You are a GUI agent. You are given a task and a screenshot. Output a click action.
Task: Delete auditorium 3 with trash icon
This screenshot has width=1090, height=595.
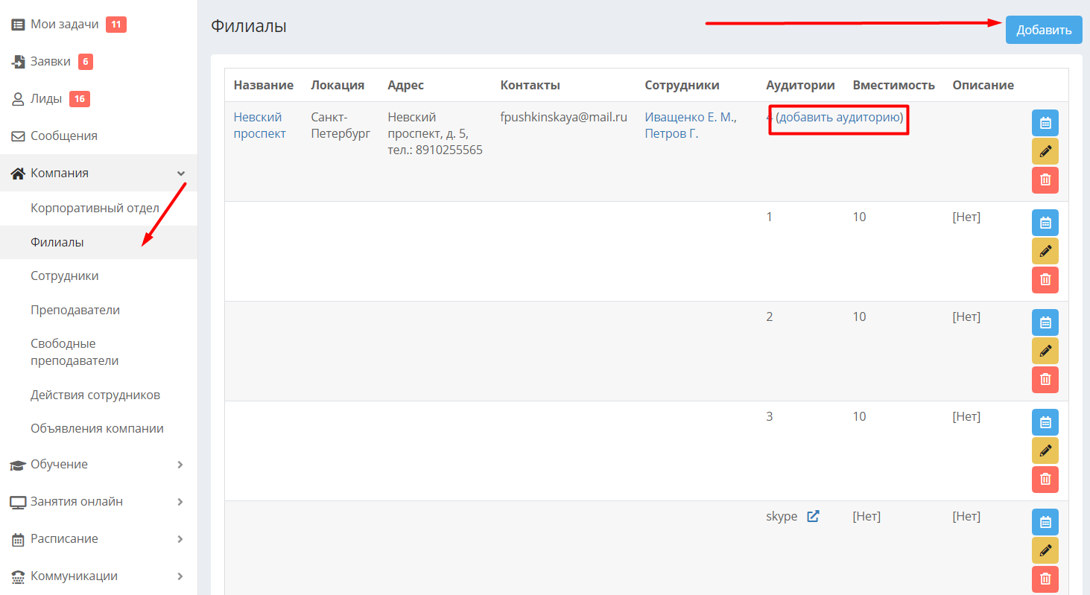(x=1045, y=480)
